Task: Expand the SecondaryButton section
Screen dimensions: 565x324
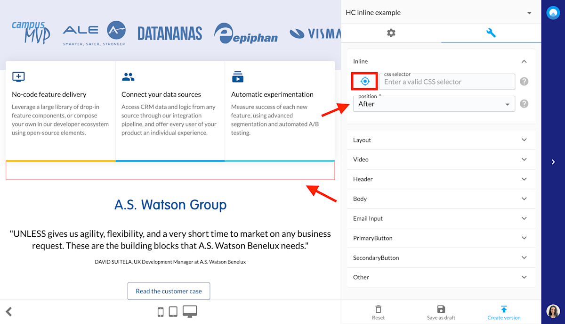Action: (x=441, y=258)
